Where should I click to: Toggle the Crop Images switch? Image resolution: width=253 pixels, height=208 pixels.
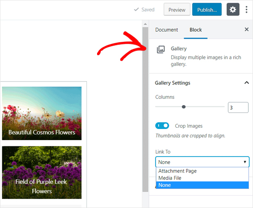(162, 126)
